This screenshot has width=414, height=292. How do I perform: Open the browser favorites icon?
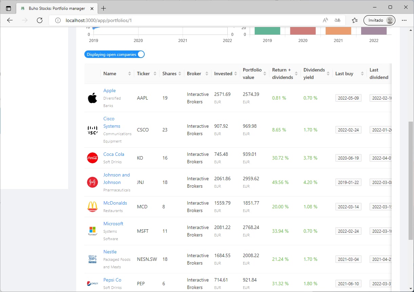click(355, 20)
